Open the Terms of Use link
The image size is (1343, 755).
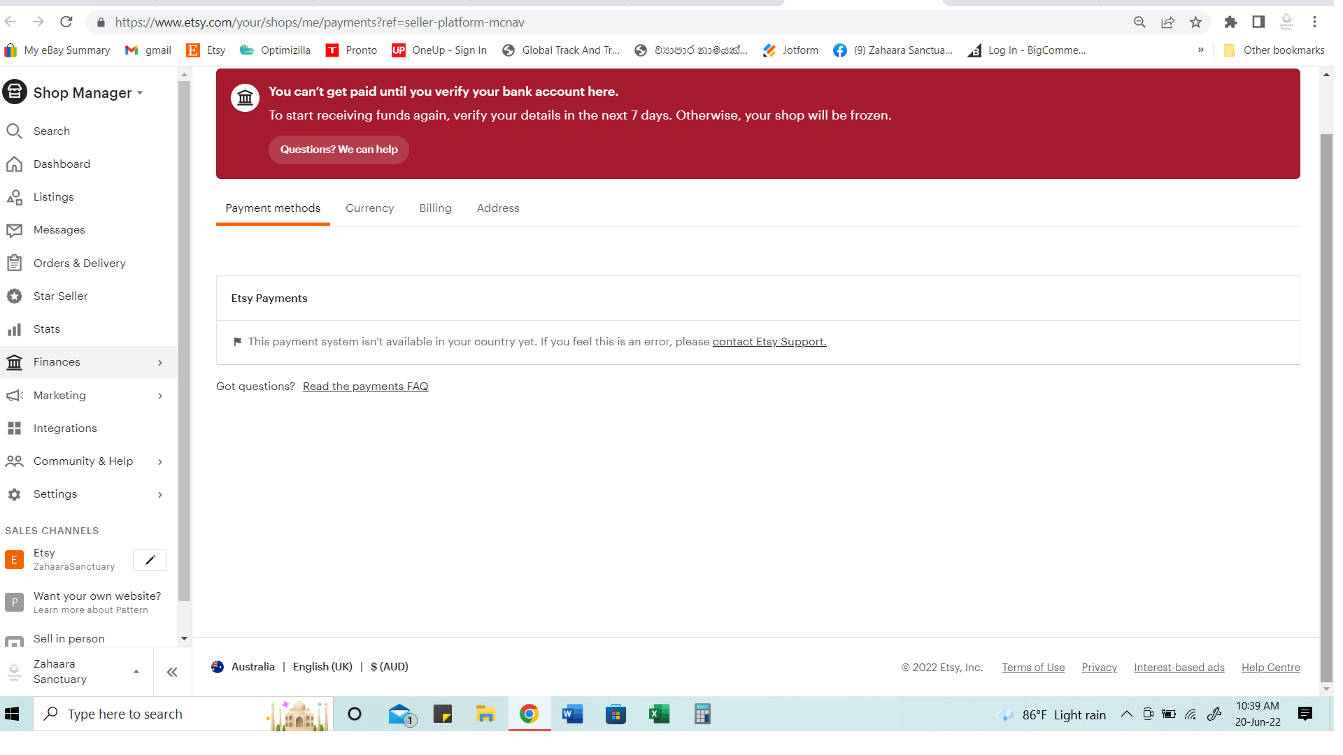pyautogui.click(x=1033, y=668)
